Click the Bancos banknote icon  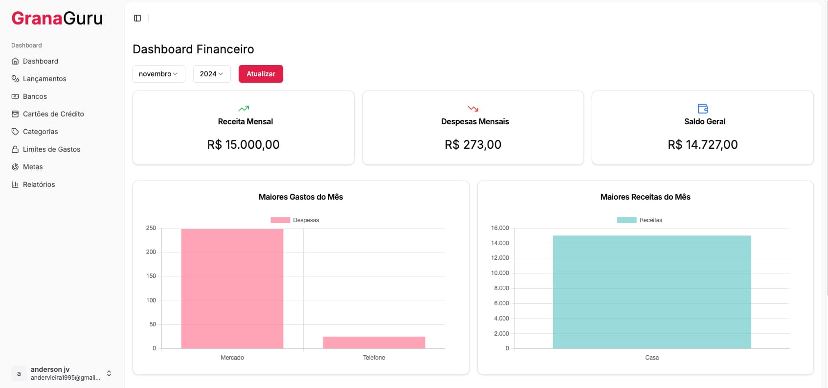[15, 96]
